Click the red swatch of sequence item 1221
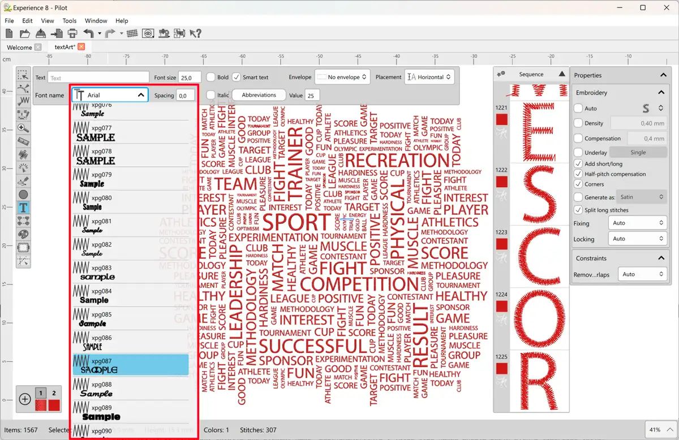The image size is (679, 440). click(x=502, y=119)
